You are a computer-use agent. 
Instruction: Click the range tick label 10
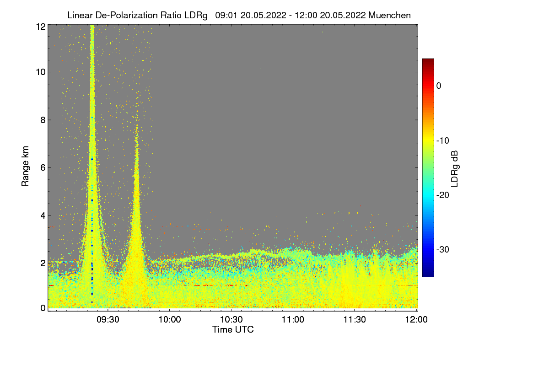40,72
